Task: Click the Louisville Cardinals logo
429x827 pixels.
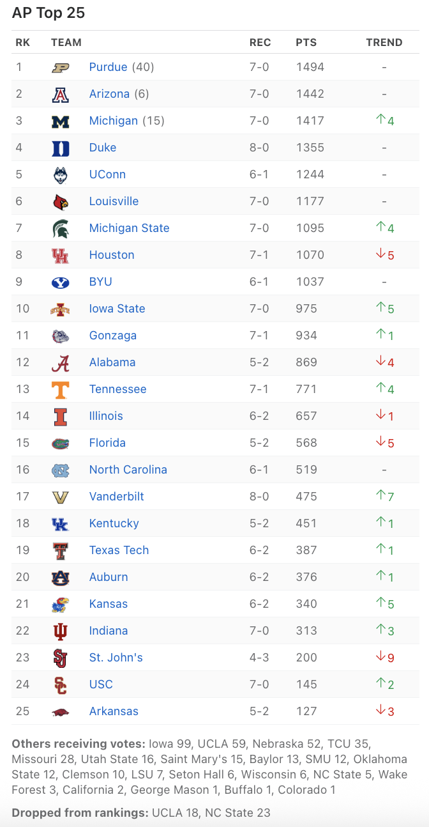Action: tap(61, 201)
